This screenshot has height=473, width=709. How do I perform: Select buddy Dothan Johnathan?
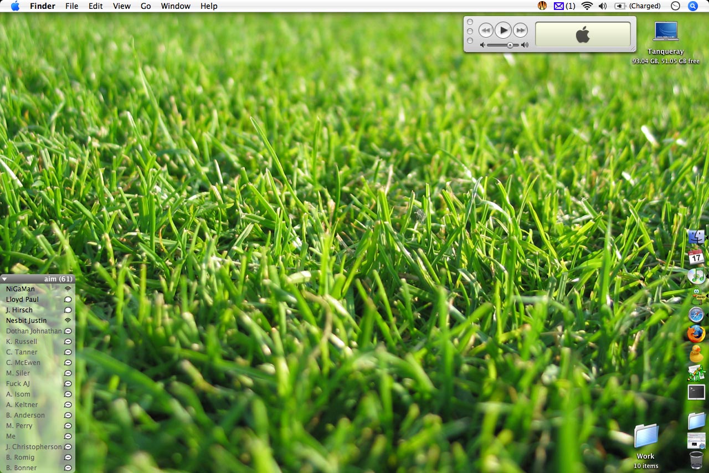(x=38, y=331)
